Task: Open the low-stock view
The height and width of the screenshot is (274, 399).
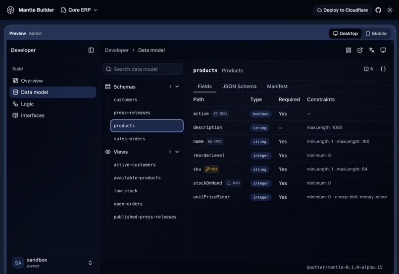Action: click(147, 191)
